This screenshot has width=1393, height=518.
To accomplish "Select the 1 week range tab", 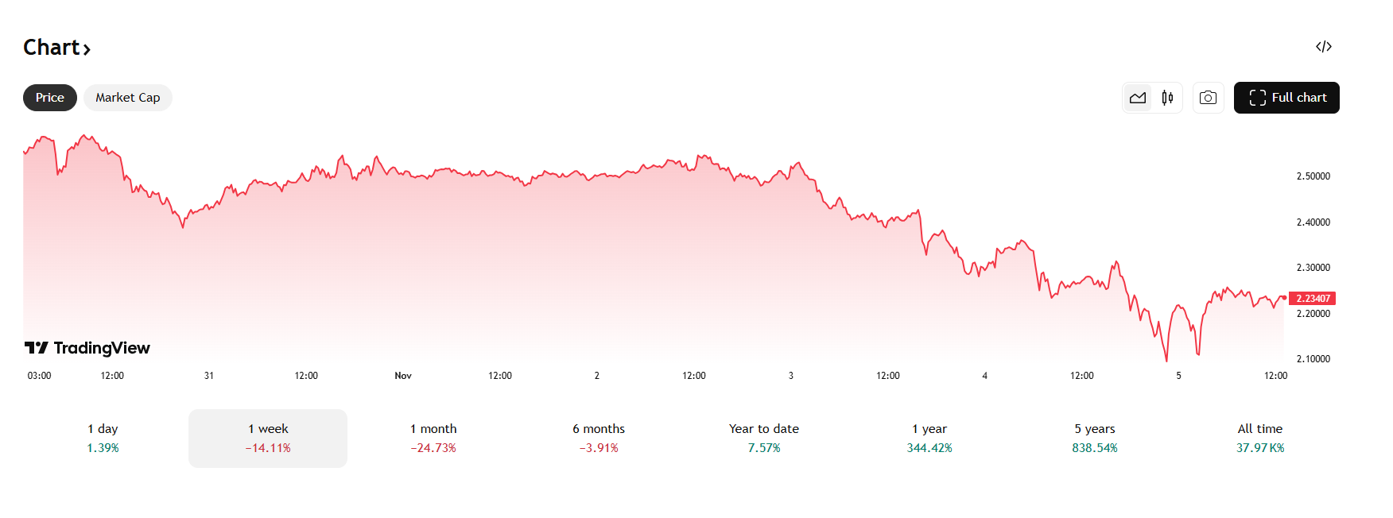I will tap(268, 438).
